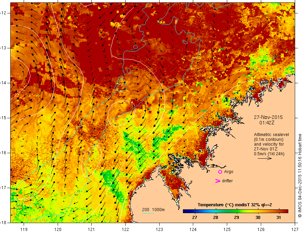
Task: Click the magenta drifter arrowhead legend marker
Action: pos(218,181)
